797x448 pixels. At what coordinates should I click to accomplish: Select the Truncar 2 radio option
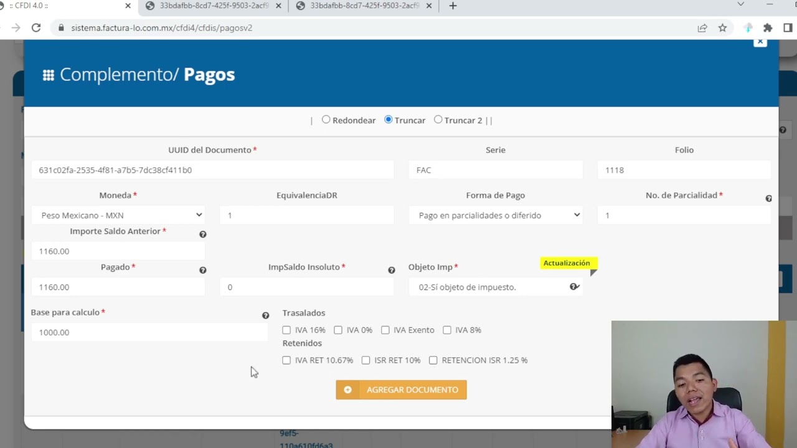438,119
